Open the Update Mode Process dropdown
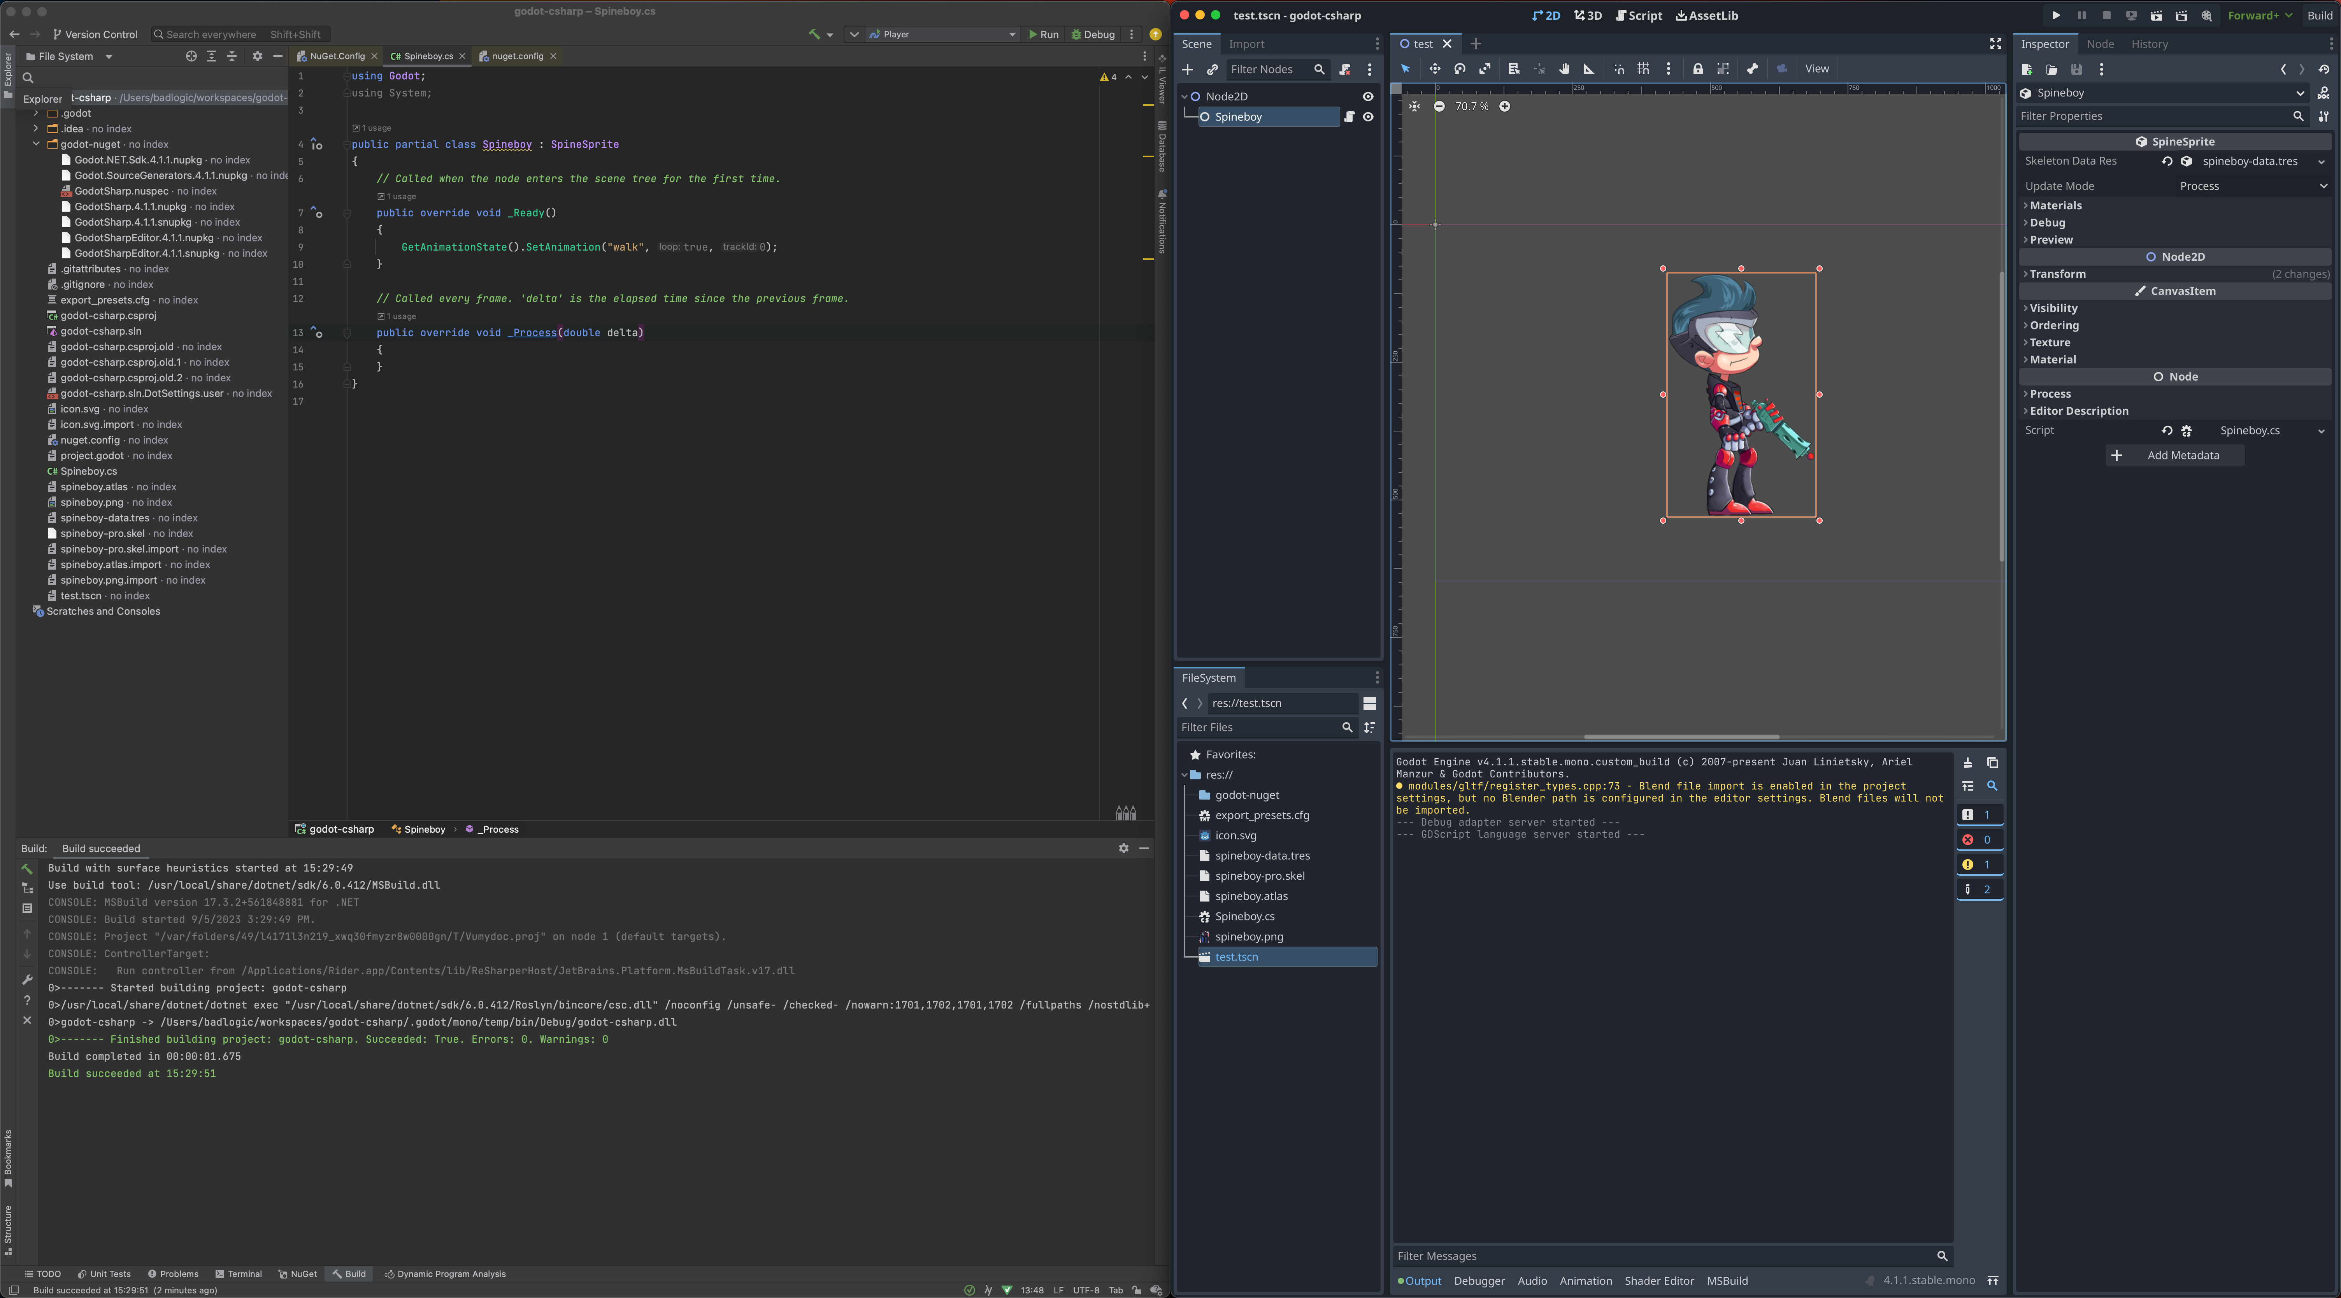This screenshot has height=1298, width=2341. (x=2252, y=186)
